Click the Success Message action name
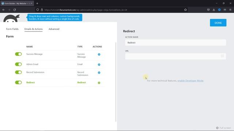 coord(34,54)
